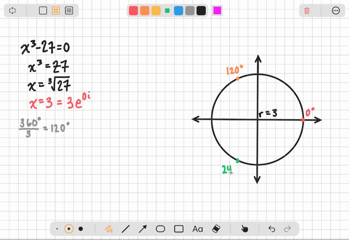Pick the magenta custom color swatch
This screenshot has width=349, height=240.
(217, 11)
